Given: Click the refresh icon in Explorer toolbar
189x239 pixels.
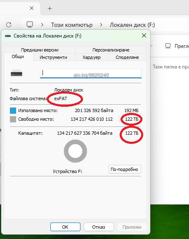Looking at the screenshot, I should (9, 25).
